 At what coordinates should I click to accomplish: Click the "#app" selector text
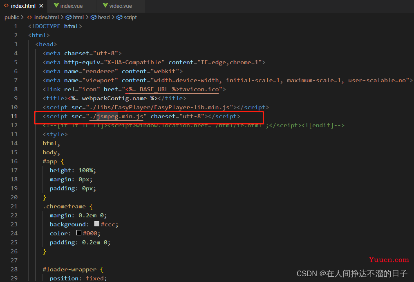click(x=50, y=161)
